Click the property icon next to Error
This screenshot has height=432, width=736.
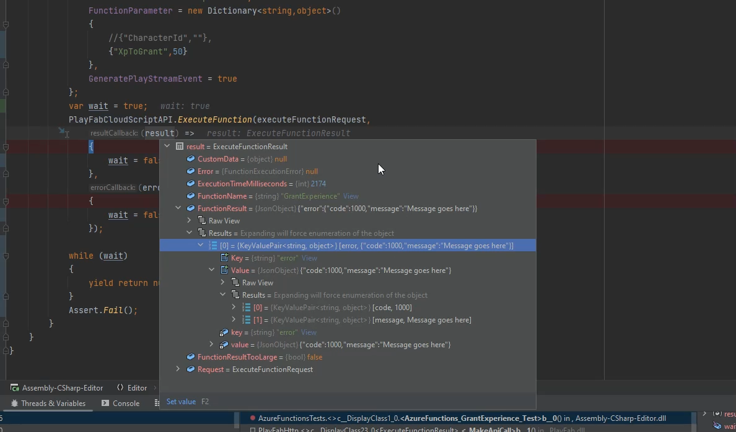191,171
